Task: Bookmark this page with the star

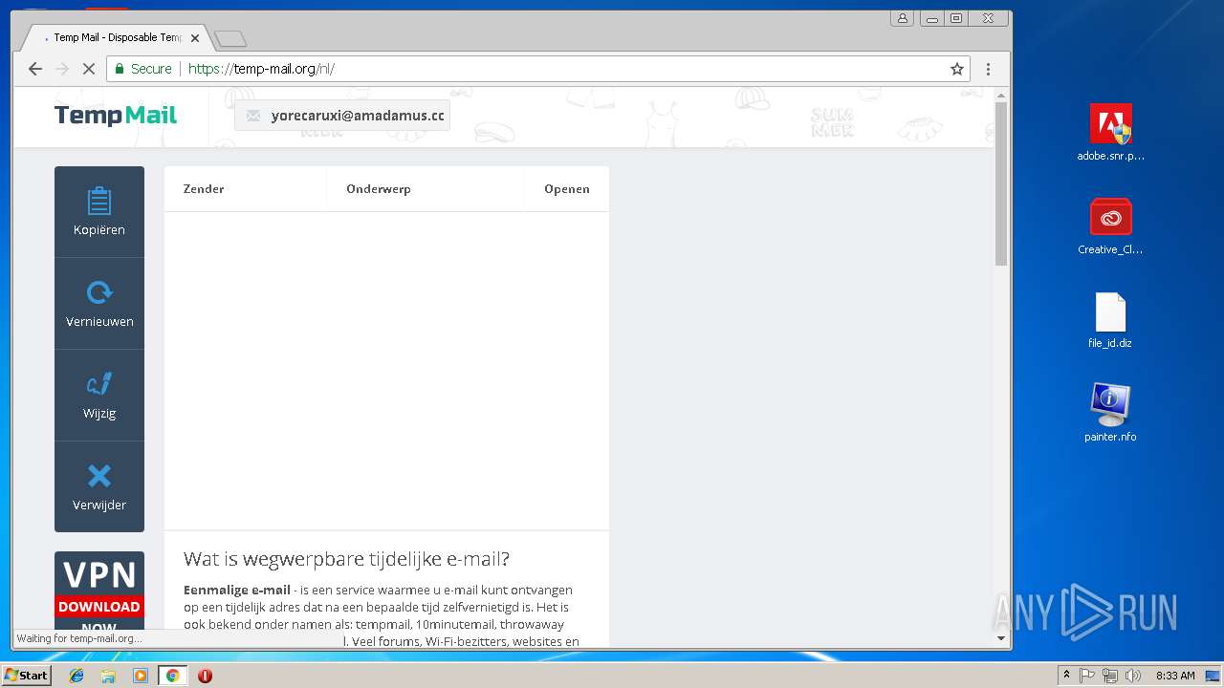Action: click(956, 69)
